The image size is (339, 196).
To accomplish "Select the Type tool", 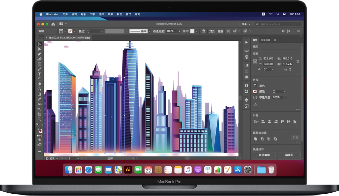I will click(39, 73).
